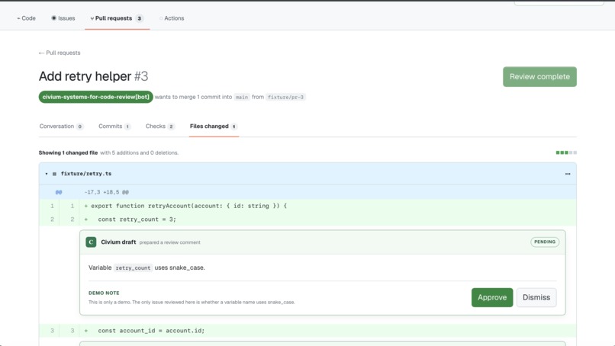The height and width of the screenshot is (346, 615).
Task: Click the Add retry helper title
Action: [85, 76]
